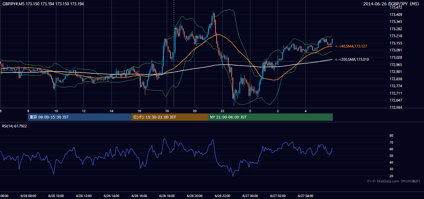Screen dimensions: 424x199
Task: Select the London 15:30-21:00 JST session bar
Action: point(170,117)
